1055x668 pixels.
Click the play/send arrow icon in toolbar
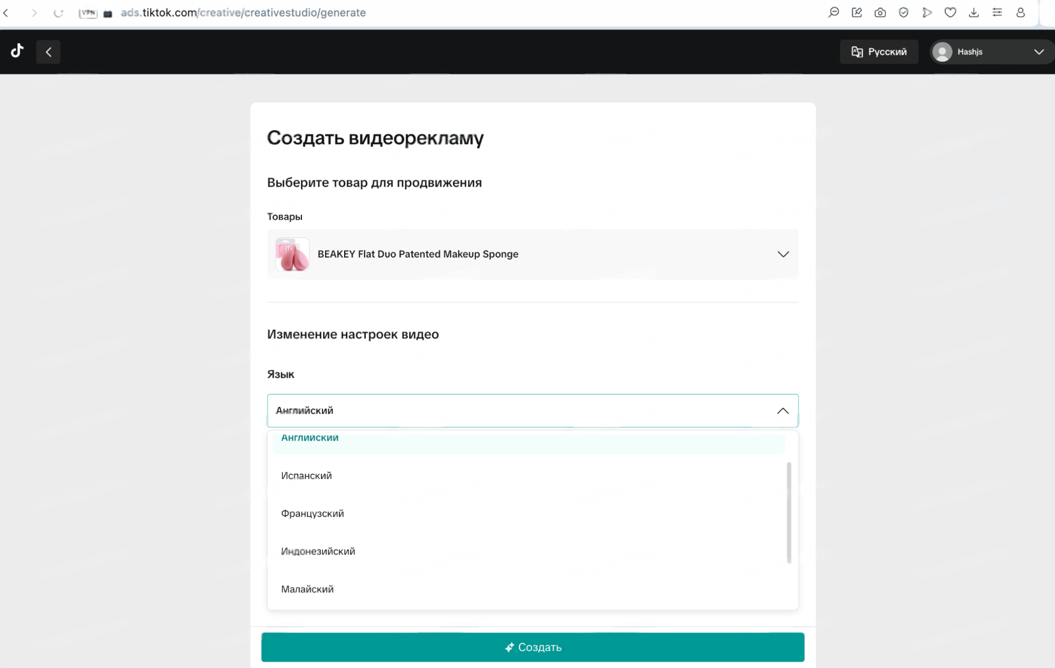(x=927, y=12)
